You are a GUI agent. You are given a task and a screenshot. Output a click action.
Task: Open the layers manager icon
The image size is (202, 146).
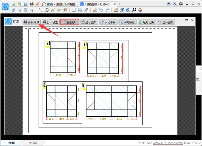(116, 10)
